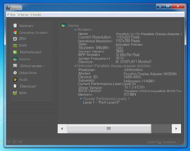This screenshot has height=151, width=190.
Task: Click the Storage hard drive icon
Action: (15, 66)
